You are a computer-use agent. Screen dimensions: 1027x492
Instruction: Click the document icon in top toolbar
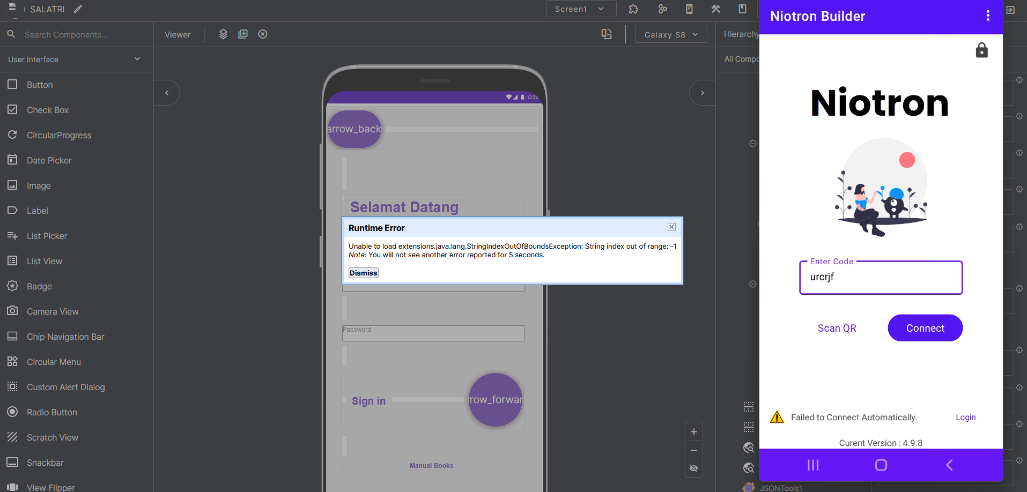click(x=689, y=9)
